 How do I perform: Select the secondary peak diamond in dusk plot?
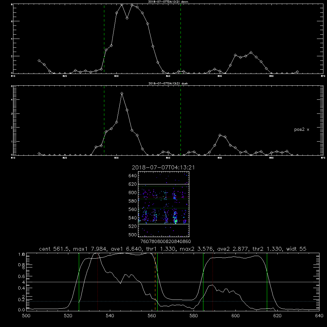pos(220,135)
